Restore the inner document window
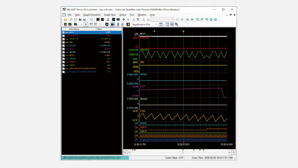The height and width of the screenshot is (168, 298). pos(231,15)
